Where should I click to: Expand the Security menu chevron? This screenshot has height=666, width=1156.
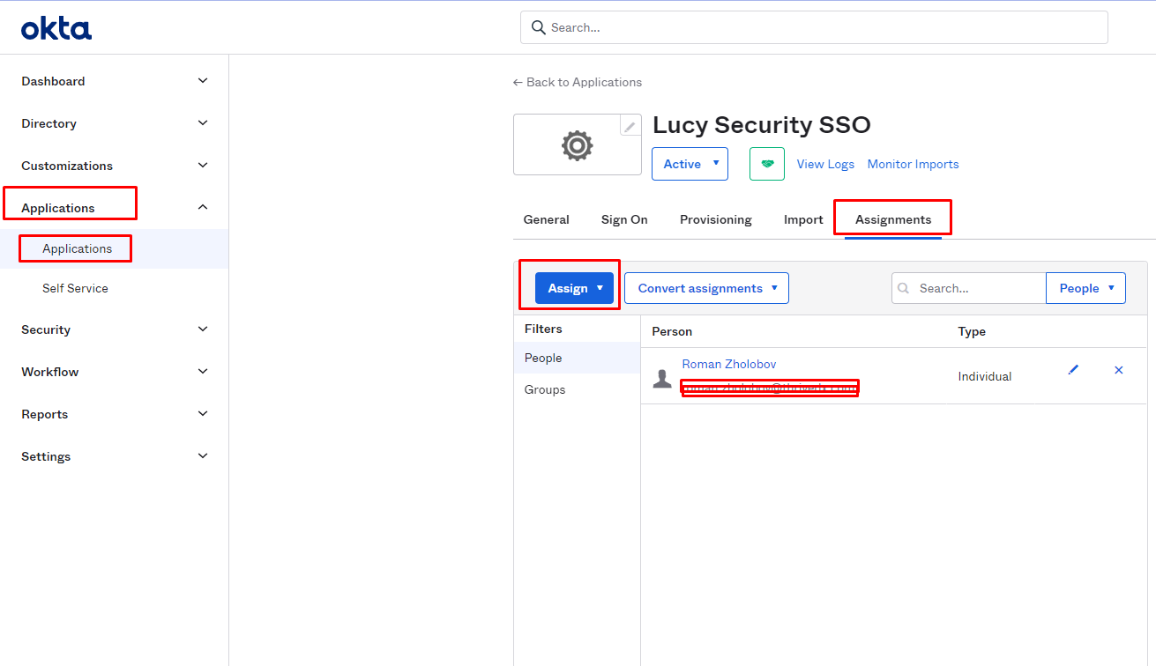click(203, 329)
